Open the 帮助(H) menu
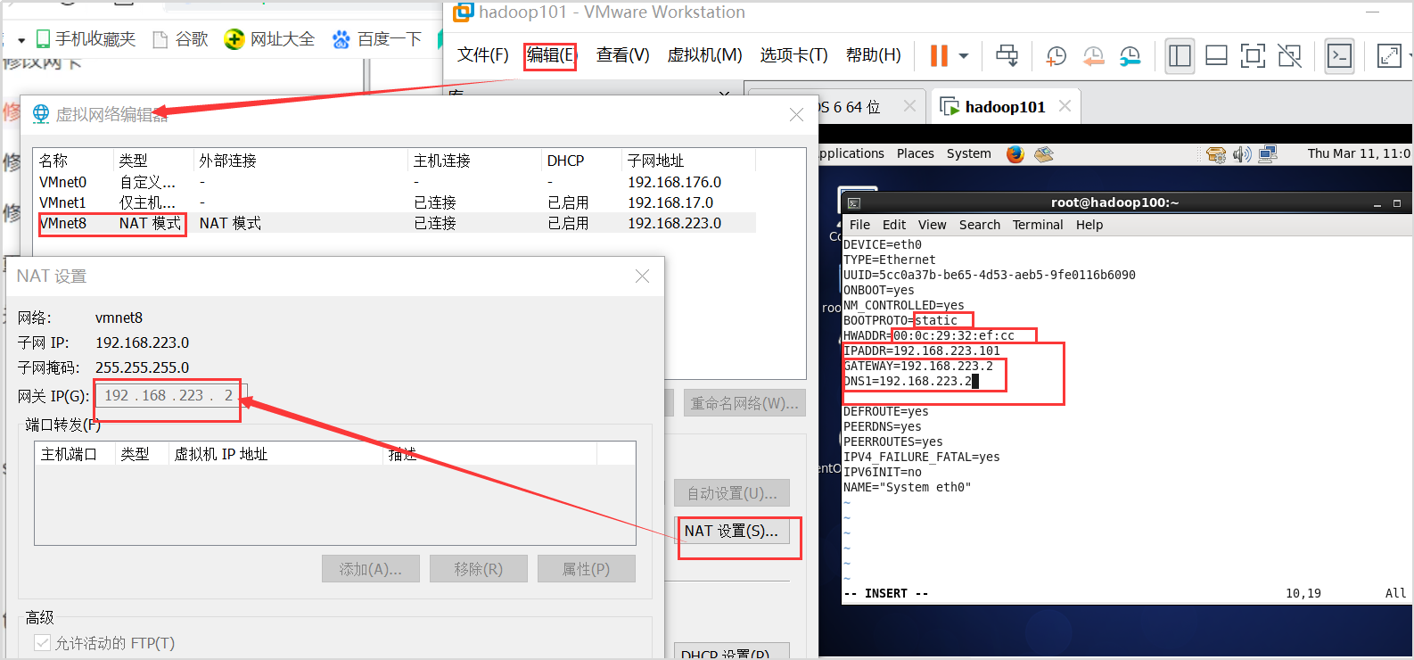This screenshot has width=1414, height=660. 873,55
